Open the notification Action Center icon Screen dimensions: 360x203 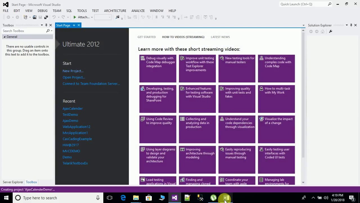(x=352, y=198)
